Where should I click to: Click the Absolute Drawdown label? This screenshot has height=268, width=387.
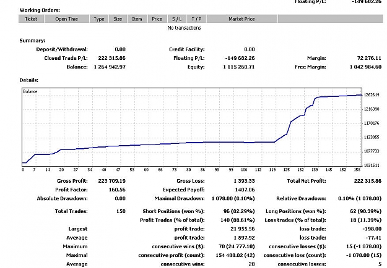click(x=62, y=199)
